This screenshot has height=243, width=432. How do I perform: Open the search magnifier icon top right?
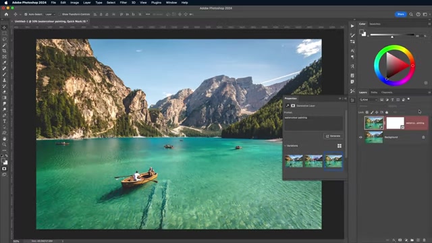(x=411, y=14)
